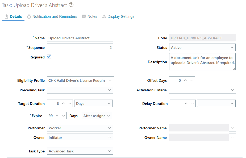Click the Notification and Reminders stopwatch icon
The height and width of the screenshot is (158, 246).
pyautogui.click(x=29, y=16)
